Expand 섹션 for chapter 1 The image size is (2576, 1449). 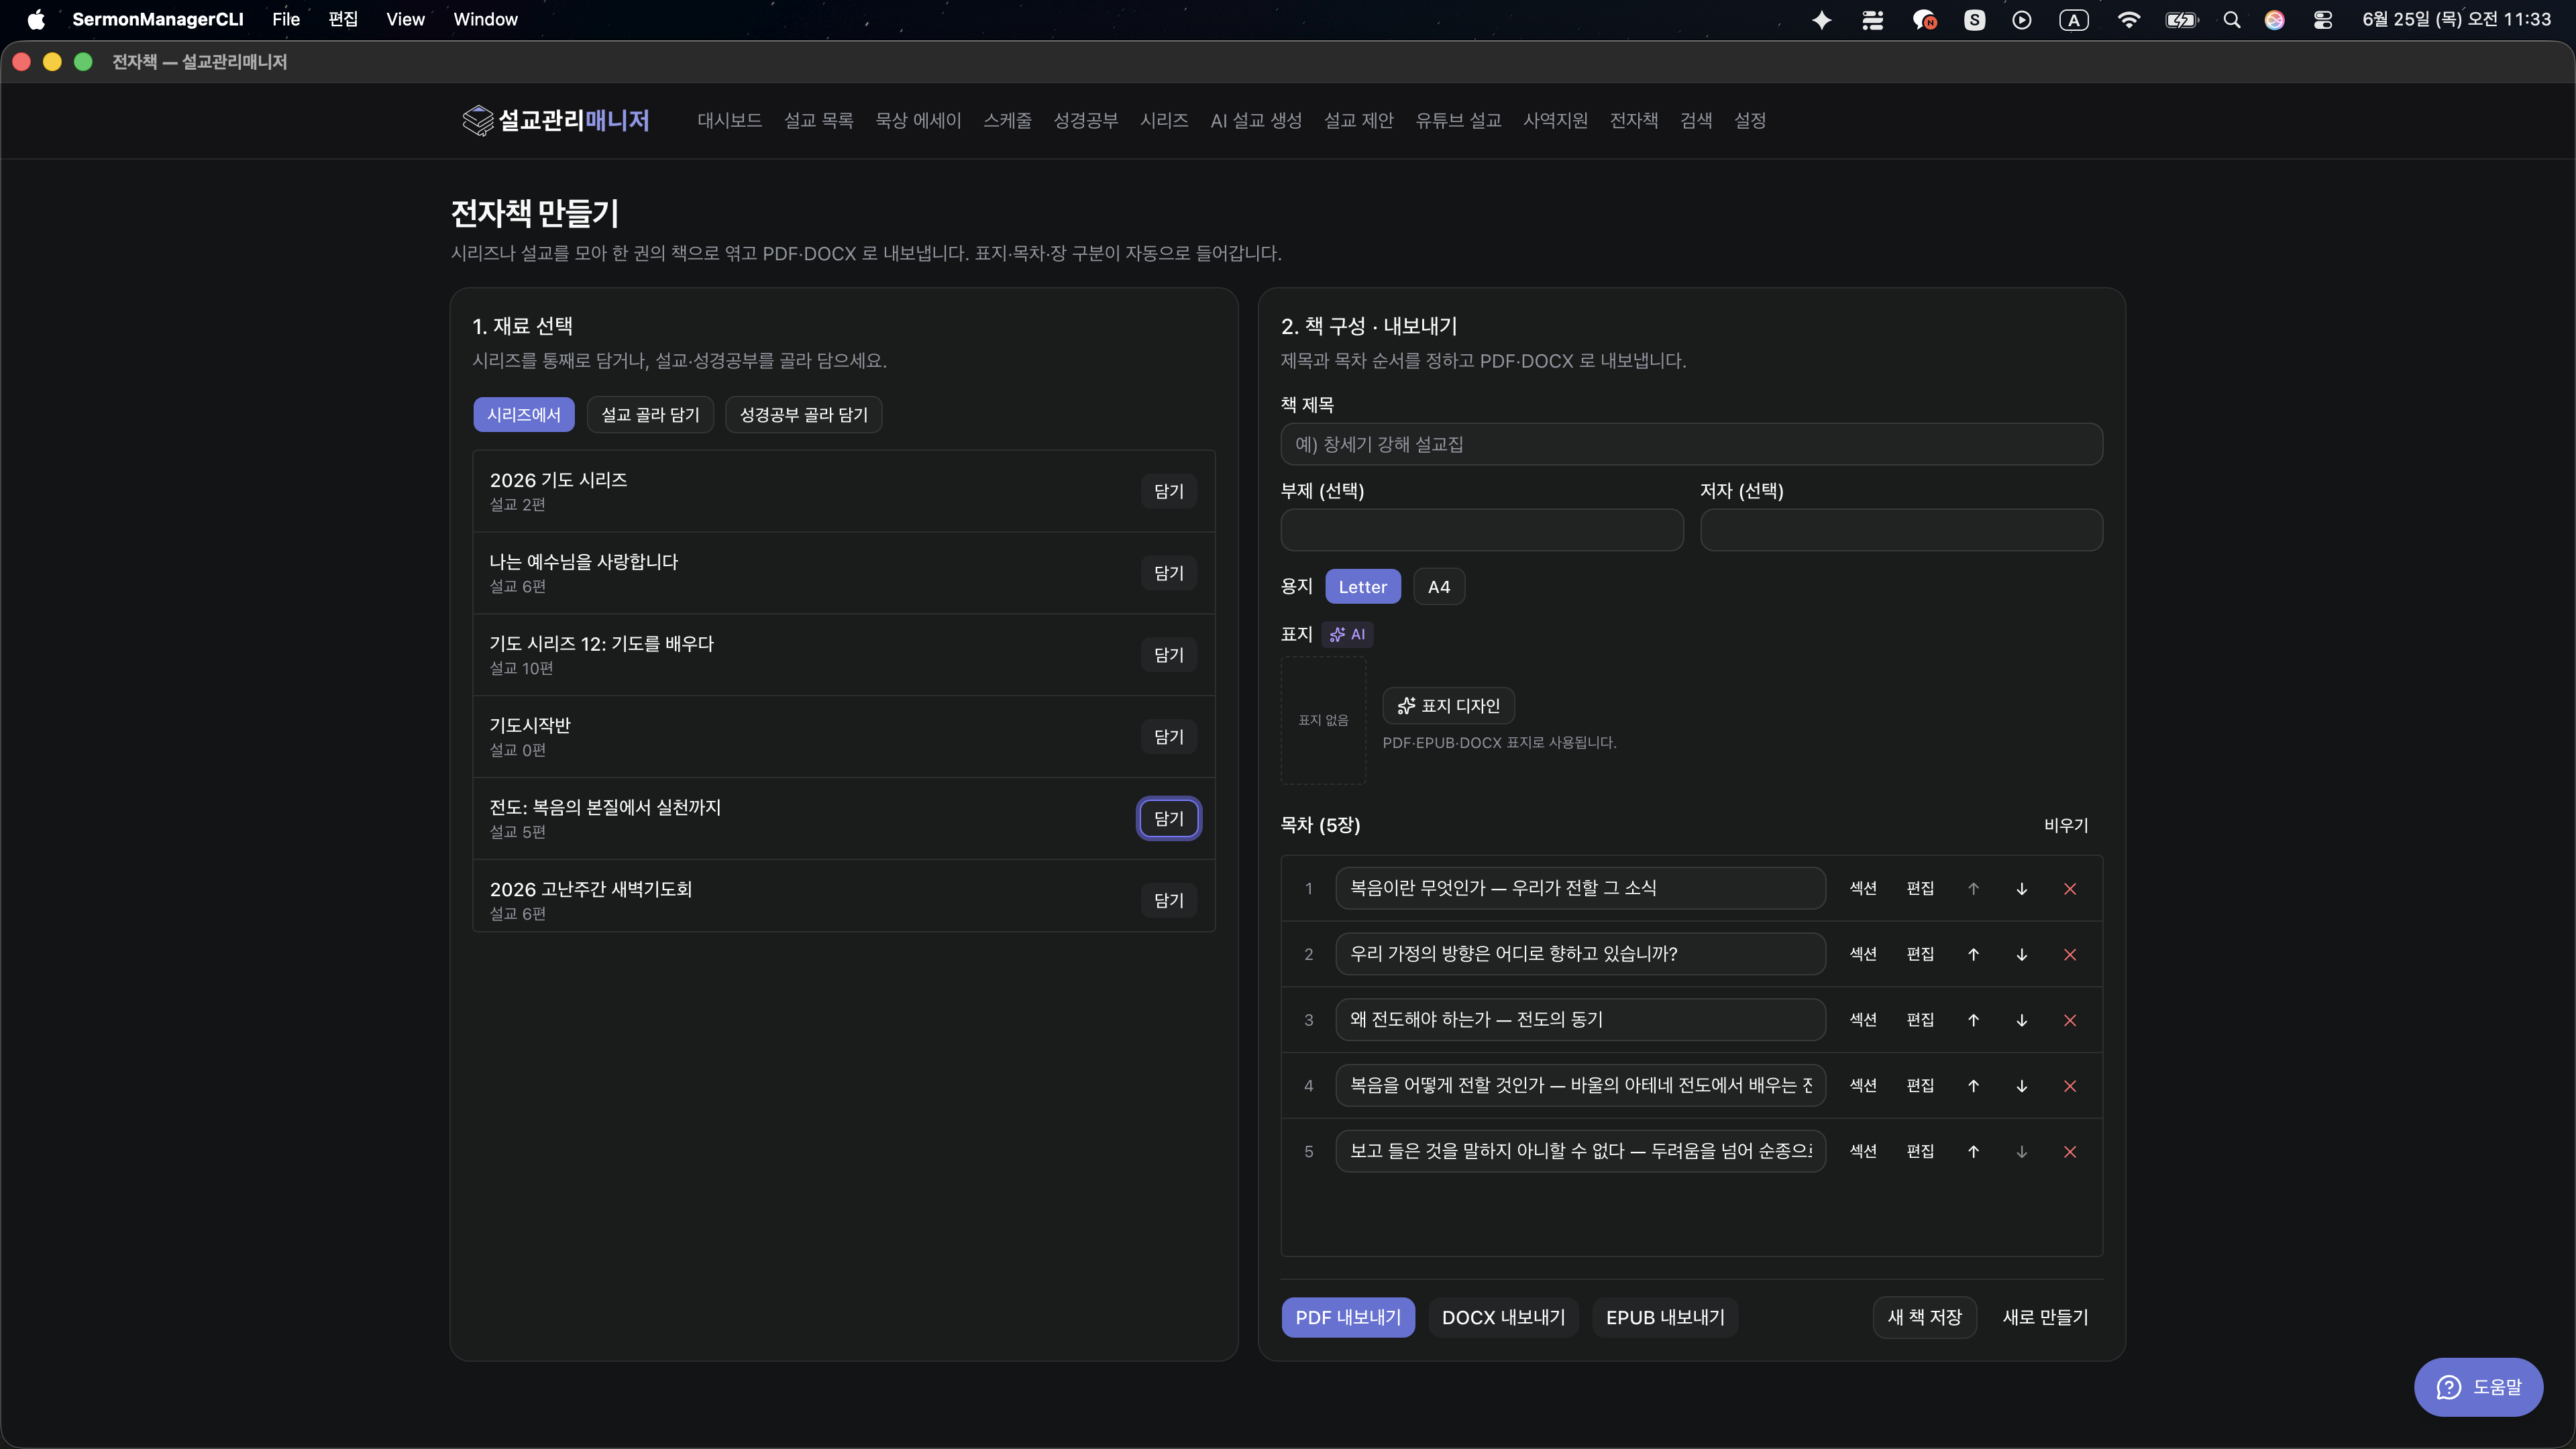[1862, 888]
